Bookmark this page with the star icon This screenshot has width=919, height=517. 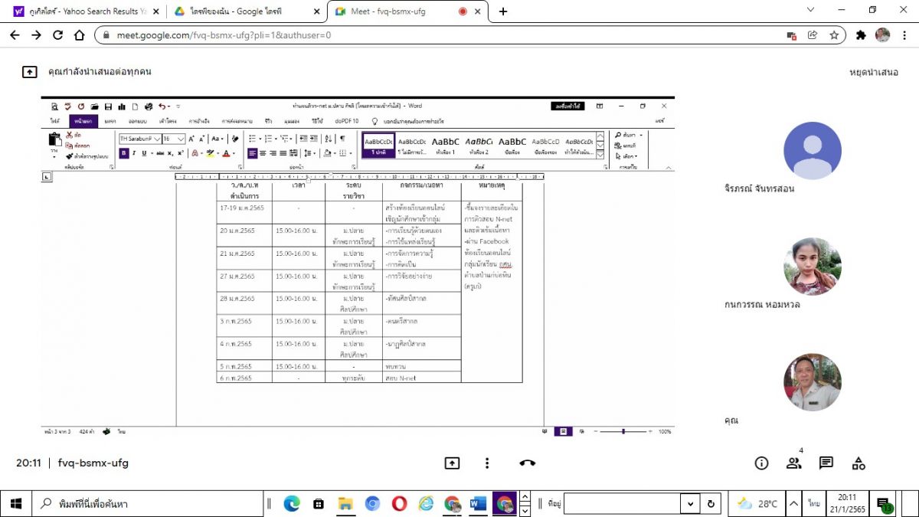(834, 35)
